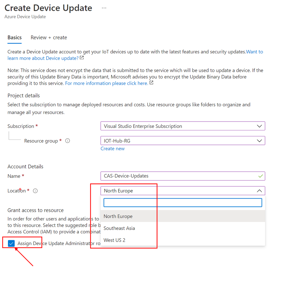Screen dimensions: 285x285
Task: Click the Location info icon
Action: click(35, 191)
